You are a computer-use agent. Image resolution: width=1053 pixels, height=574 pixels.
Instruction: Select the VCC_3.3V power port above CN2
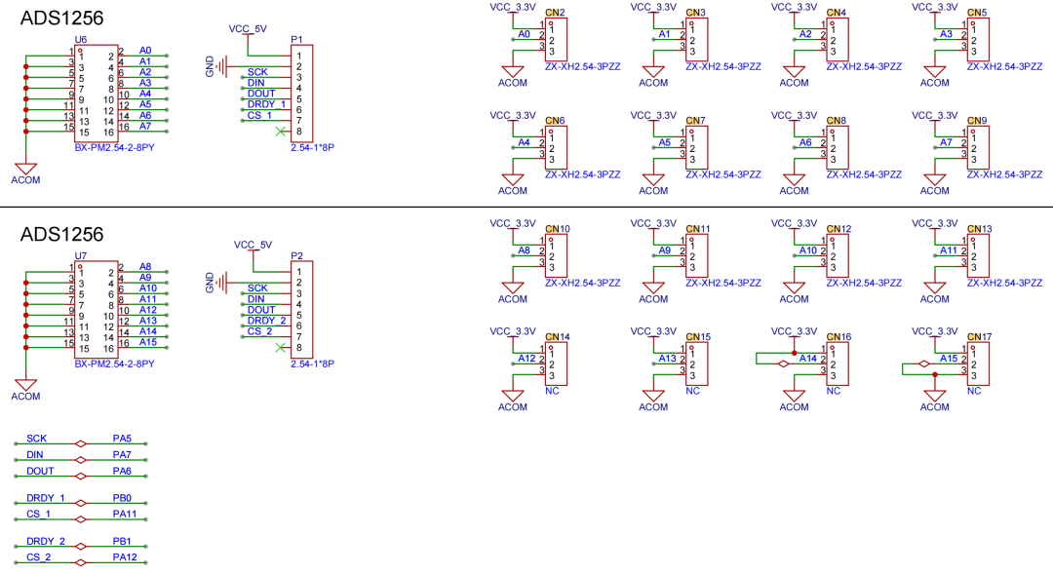tap(513, 10)
